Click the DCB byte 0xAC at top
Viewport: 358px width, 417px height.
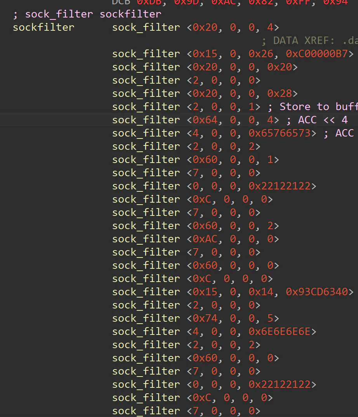tap(224, 2)
